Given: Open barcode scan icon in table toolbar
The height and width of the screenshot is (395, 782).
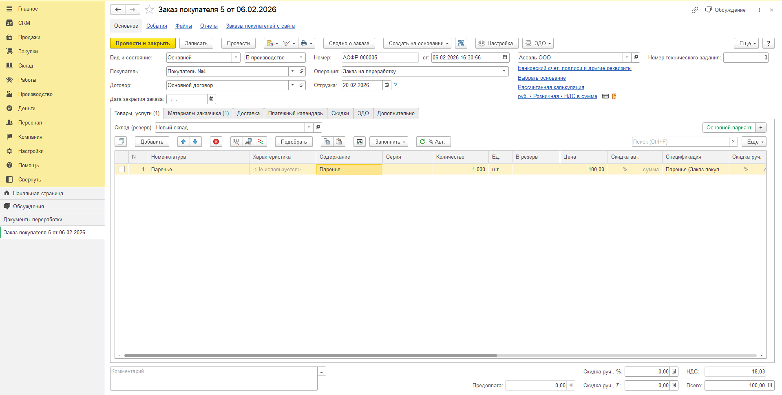Looking at the screenshot, I should coord(236,142).
